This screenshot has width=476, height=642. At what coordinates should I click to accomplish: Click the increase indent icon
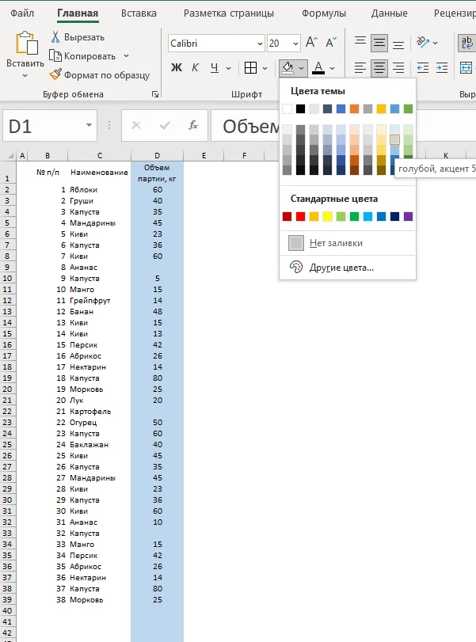click(442, 67)
